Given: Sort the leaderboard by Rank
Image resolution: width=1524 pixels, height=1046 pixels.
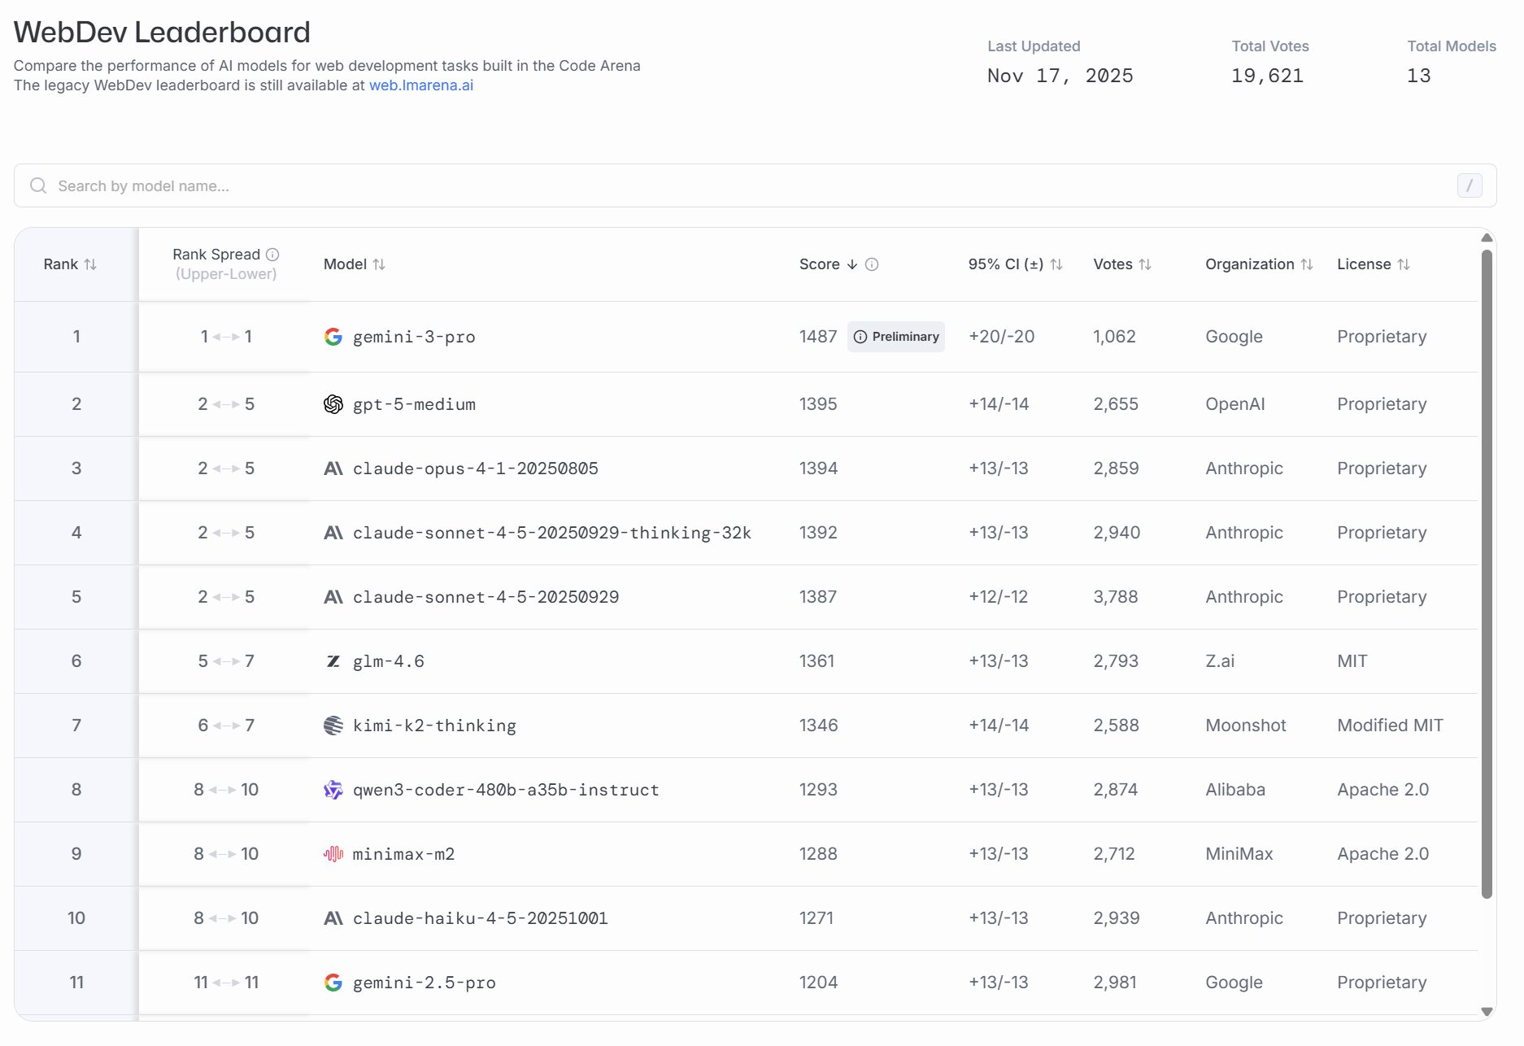Looking at the screenshot, I should (x=92, y=264).
